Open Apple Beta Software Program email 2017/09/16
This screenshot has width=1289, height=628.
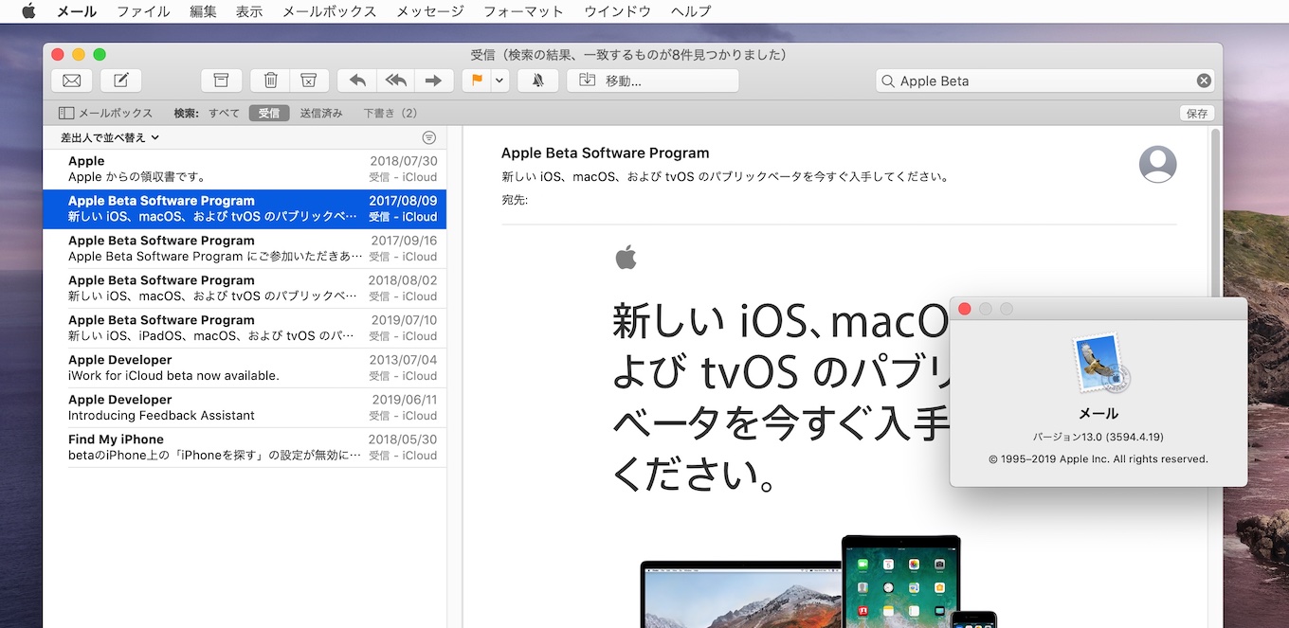tap(245, 248)
